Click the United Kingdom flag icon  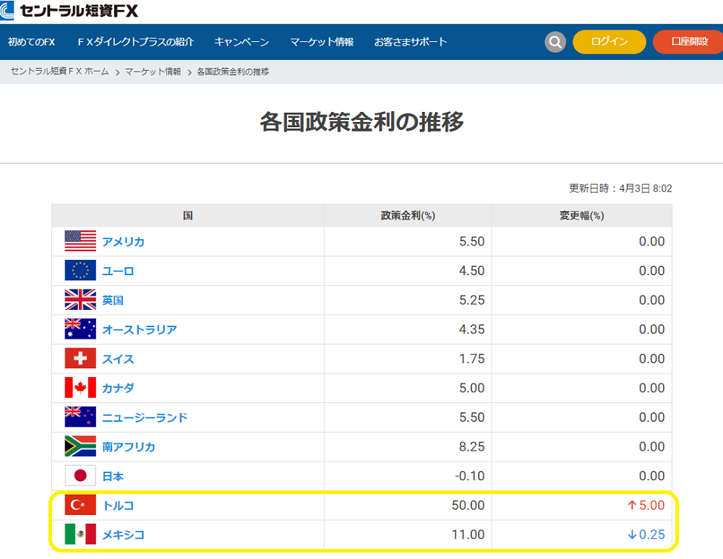80,300
